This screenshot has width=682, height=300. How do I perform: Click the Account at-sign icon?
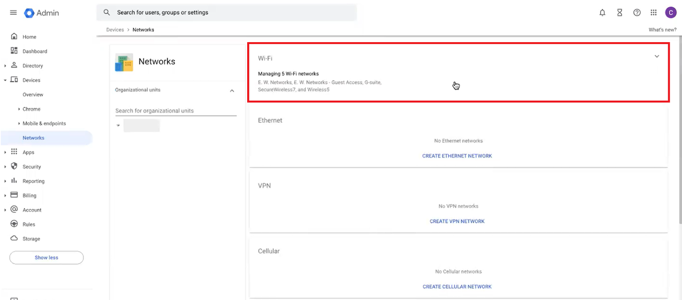[14, 210]
